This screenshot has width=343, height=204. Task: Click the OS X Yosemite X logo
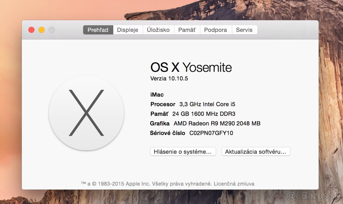87,113
